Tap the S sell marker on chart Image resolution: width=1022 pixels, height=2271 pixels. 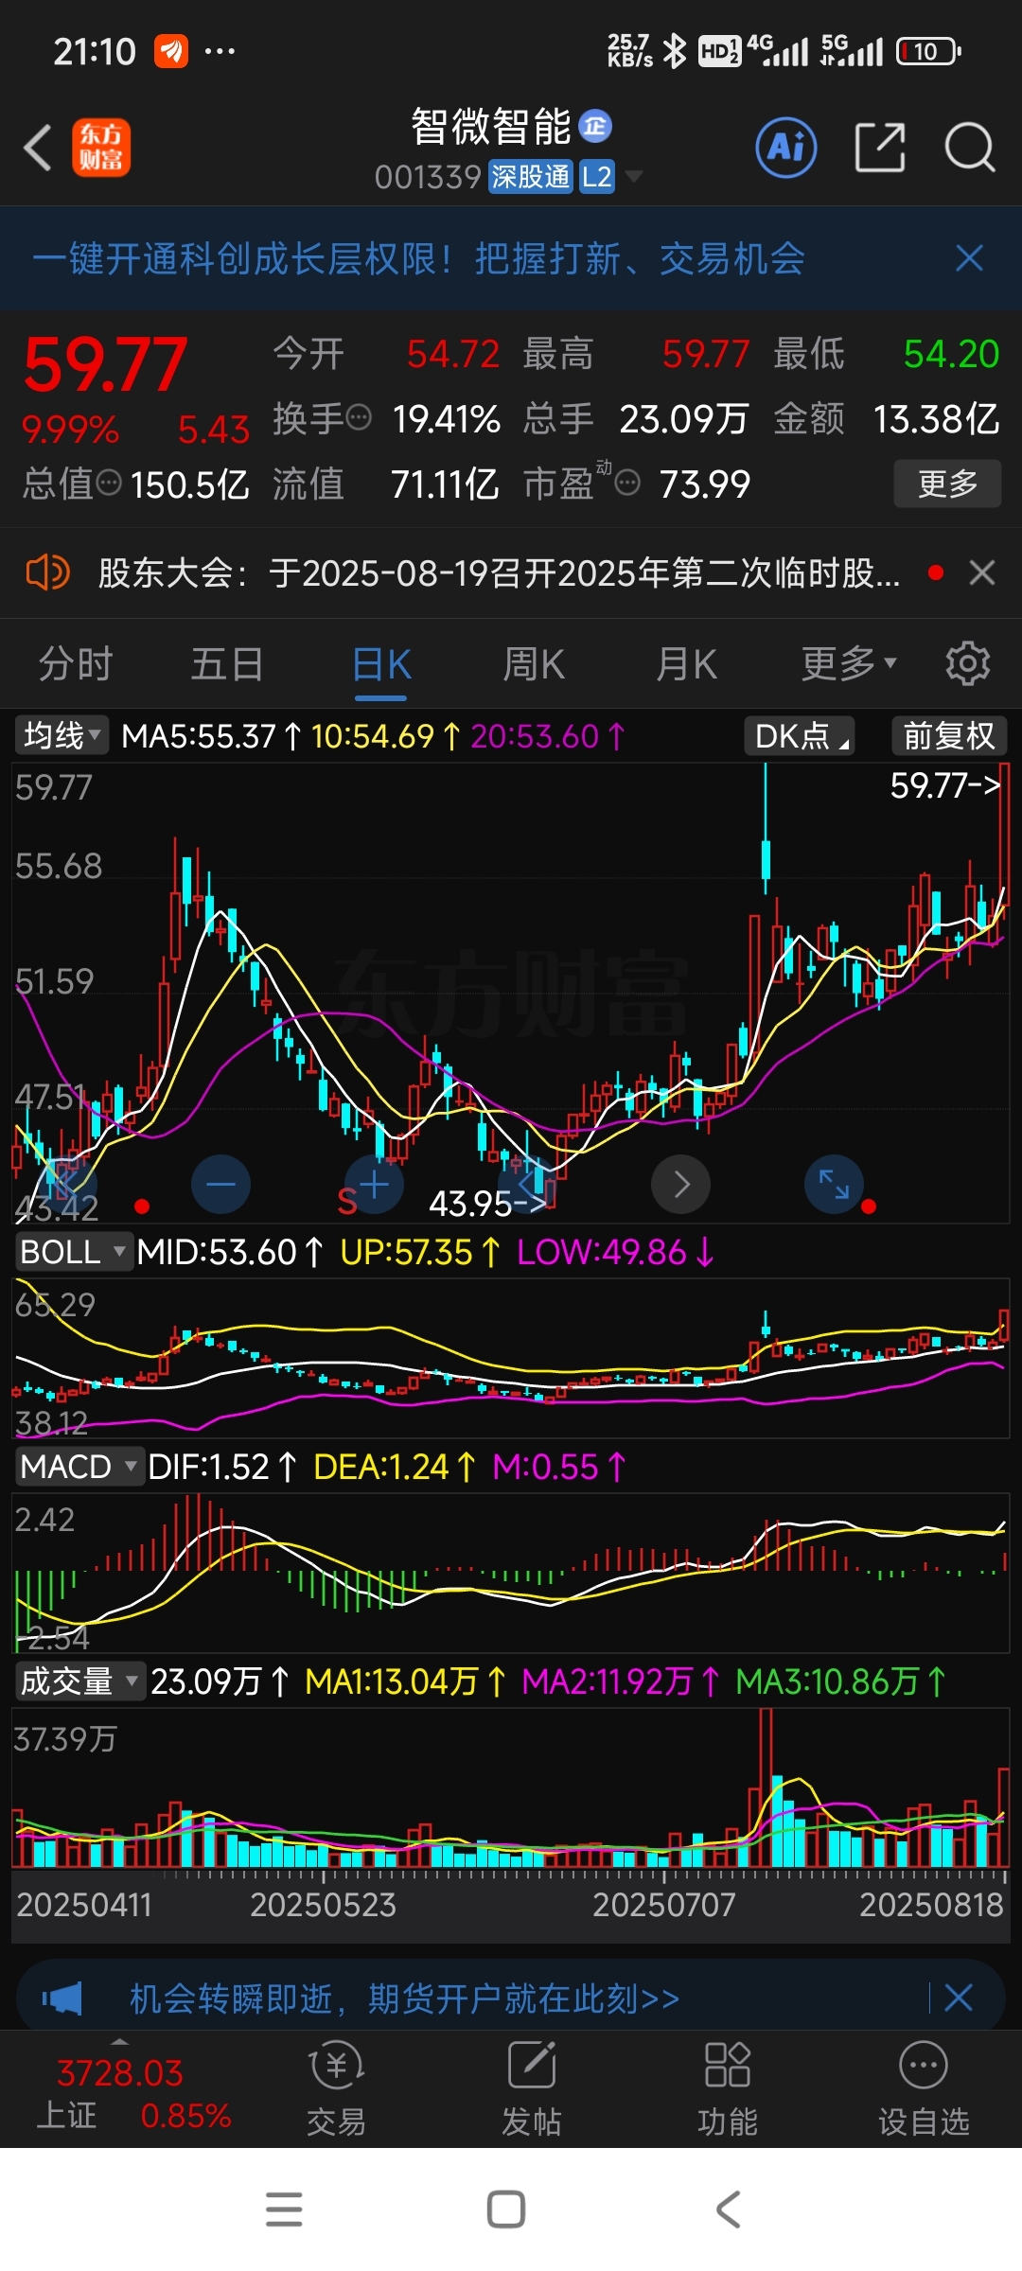click(x=347, y=1202)
